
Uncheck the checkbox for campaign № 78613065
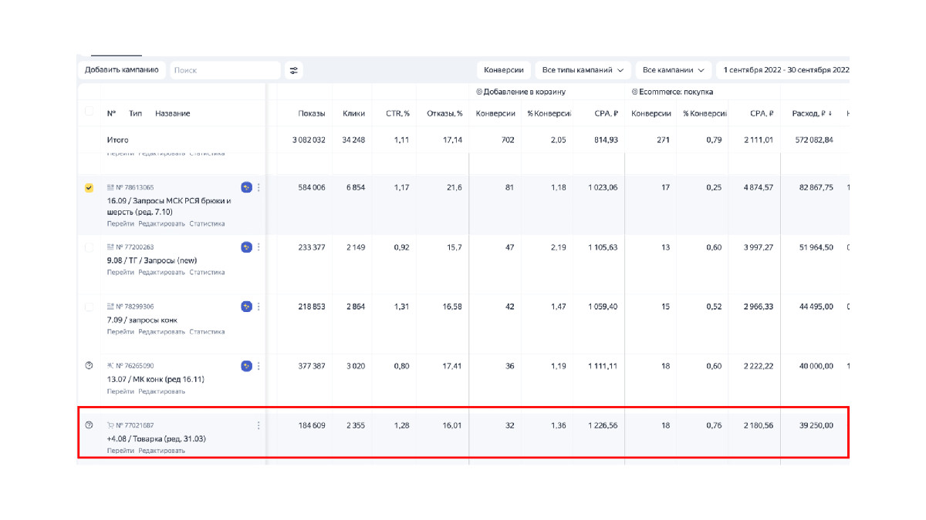click(x=89, y=188)
